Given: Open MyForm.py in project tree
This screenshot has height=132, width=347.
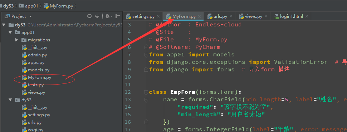Looking at the screenshot, I should (40, 77).
